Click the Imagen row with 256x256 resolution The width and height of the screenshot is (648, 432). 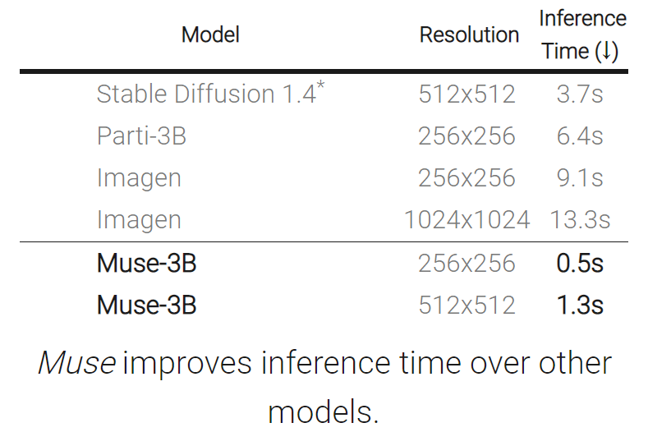[324, 177]
